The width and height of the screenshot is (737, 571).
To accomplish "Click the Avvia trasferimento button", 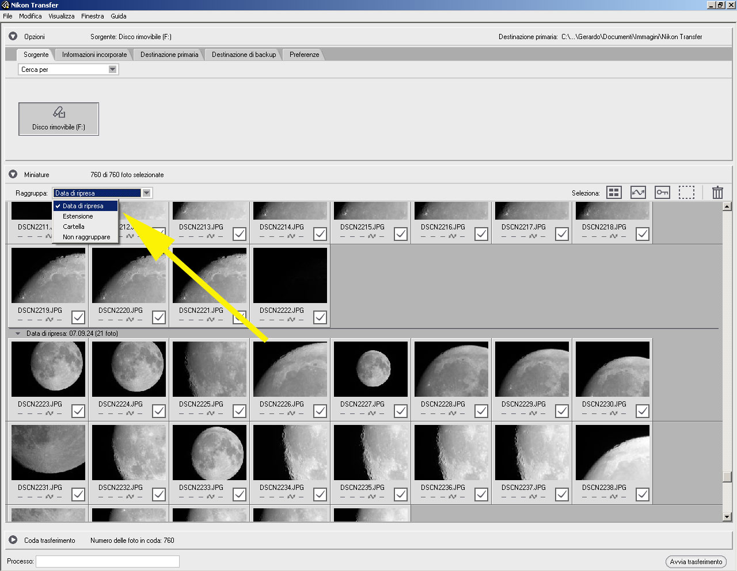I will click(x=696, y=562).
